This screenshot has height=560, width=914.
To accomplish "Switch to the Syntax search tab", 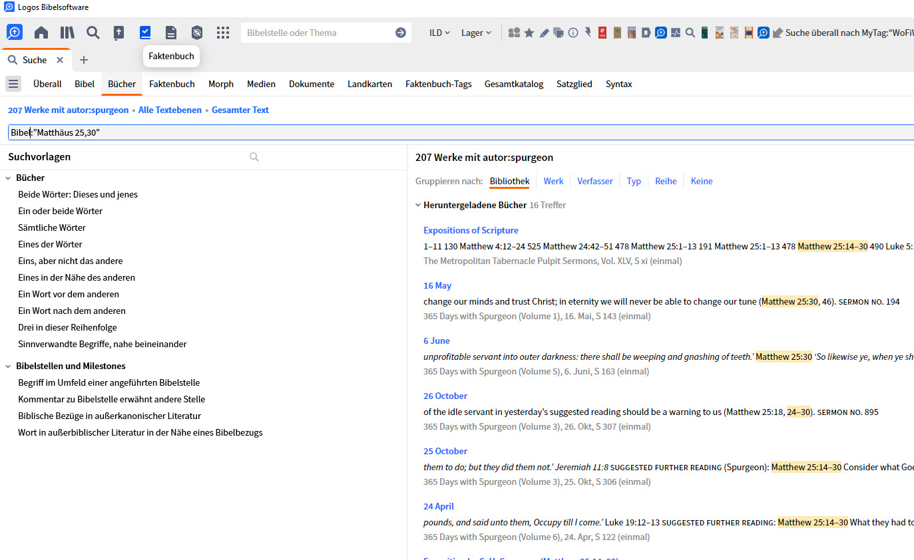I will point(619,84).
